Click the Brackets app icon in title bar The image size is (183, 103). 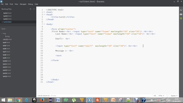pos(1,1)
